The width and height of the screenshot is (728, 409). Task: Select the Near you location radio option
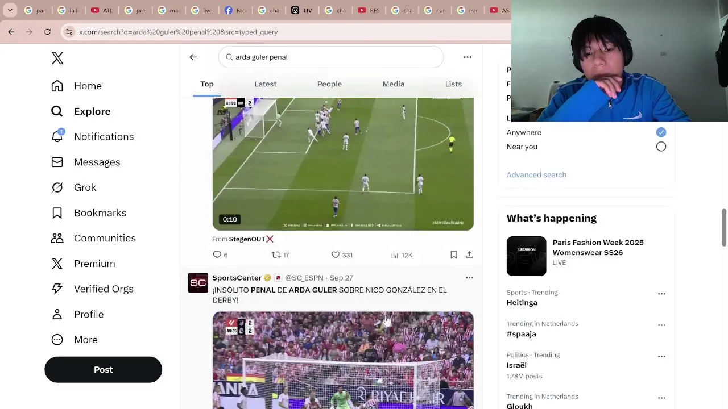661,147
